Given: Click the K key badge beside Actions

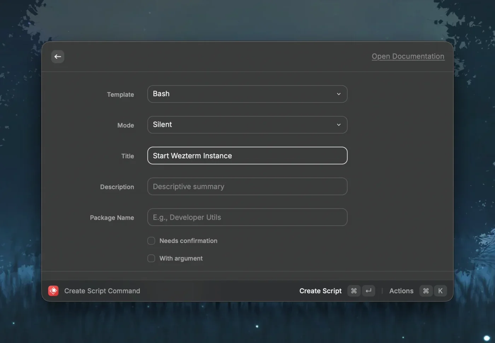Looking at the screenshot, I should [x=441, y=291].
